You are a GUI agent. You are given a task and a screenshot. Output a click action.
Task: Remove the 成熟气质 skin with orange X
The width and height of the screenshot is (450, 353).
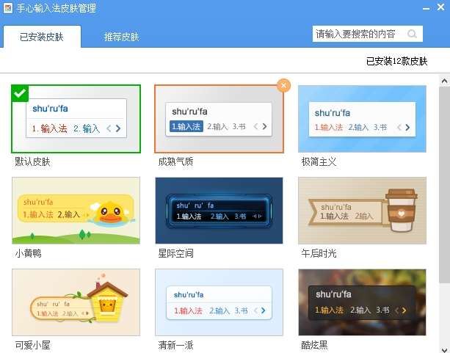[x=283, y=85]
